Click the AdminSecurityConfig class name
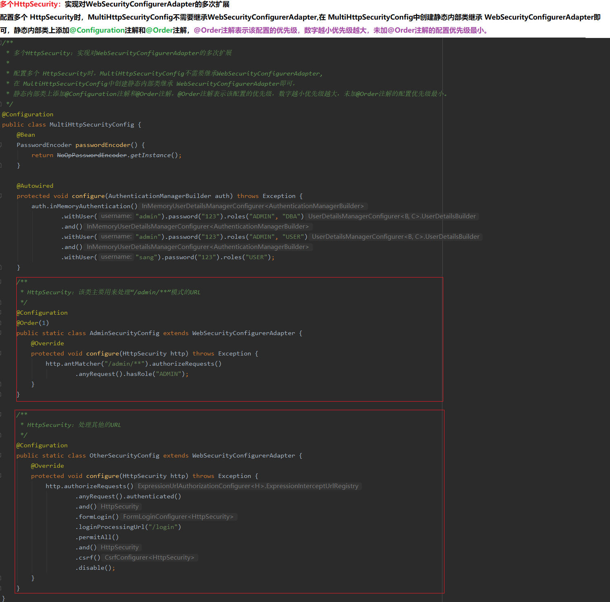Viewport: 610px width, 602px height. click(x=124, y=333)
